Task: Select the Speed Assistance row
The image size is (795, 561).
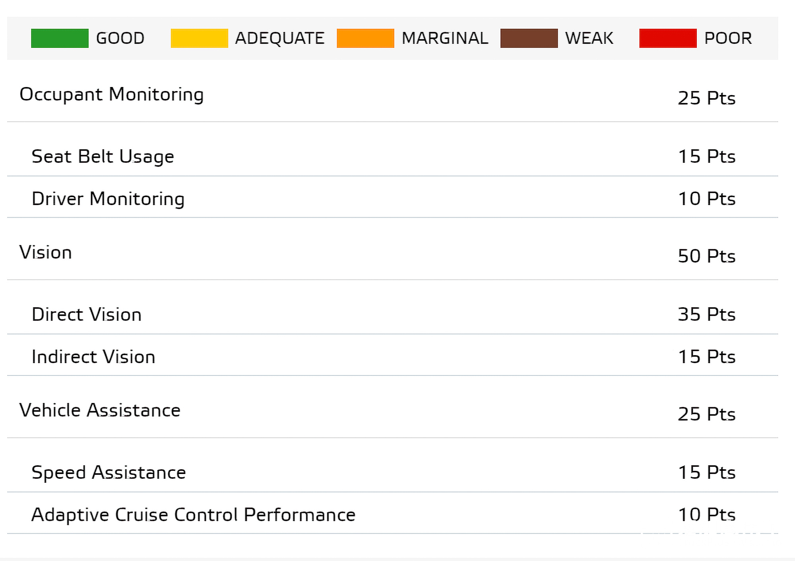Action: click(x=109, y=472)
